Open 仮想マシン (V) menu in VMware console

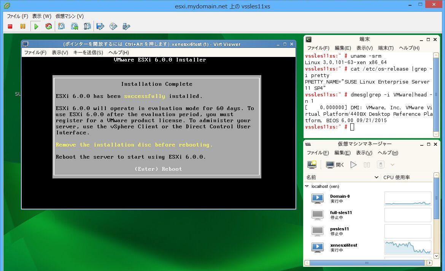(70, 16)
